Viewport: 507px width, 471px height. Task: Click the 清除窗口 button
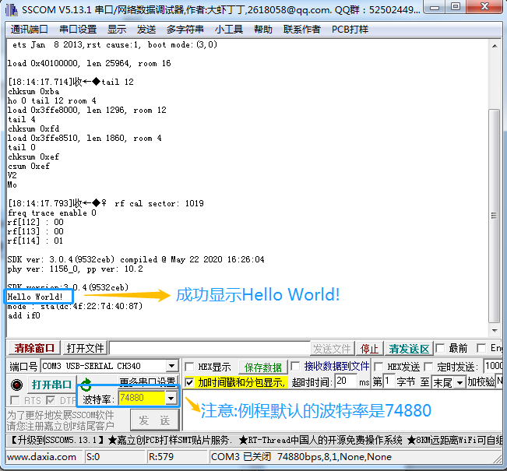point(34,348)
